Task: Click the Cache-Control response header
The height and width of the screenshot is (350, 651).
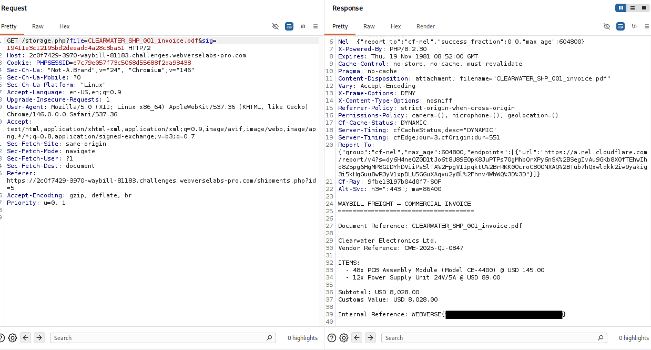Action: [430, 64]
